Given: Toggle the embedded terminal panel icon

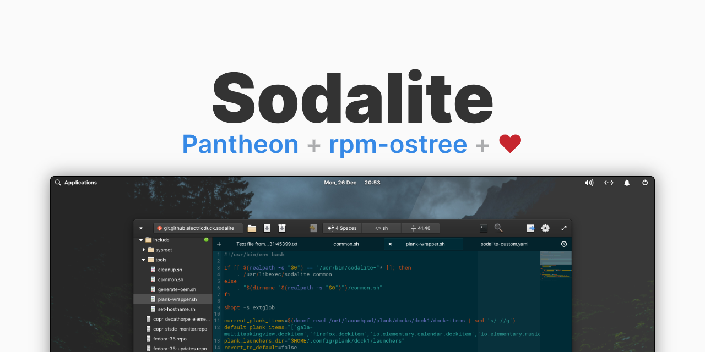Looking at the screenshot, I should [x=482, y=228].
